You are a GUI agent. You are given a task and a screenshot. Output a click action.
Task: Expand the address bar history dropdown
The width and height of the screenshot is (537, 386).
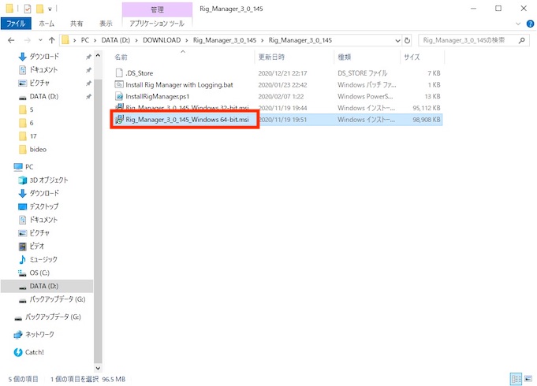pyautogui.click(x=397, y=40)
